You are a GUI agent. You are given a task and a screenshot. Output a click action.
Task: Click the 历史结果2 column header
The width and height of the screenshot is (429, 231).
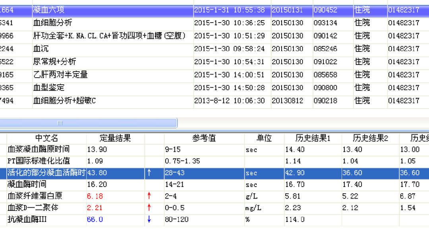[370, 138]
